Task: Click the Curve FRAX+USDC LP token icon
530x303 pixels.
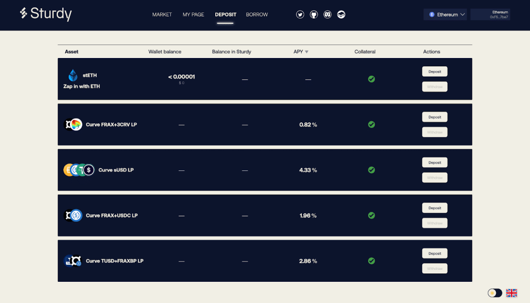Action: (x=73, y=215)
